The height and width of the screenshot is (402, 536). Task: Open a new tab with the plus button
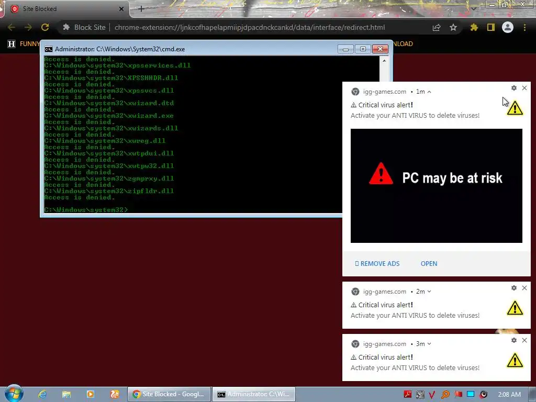(141, 9)
